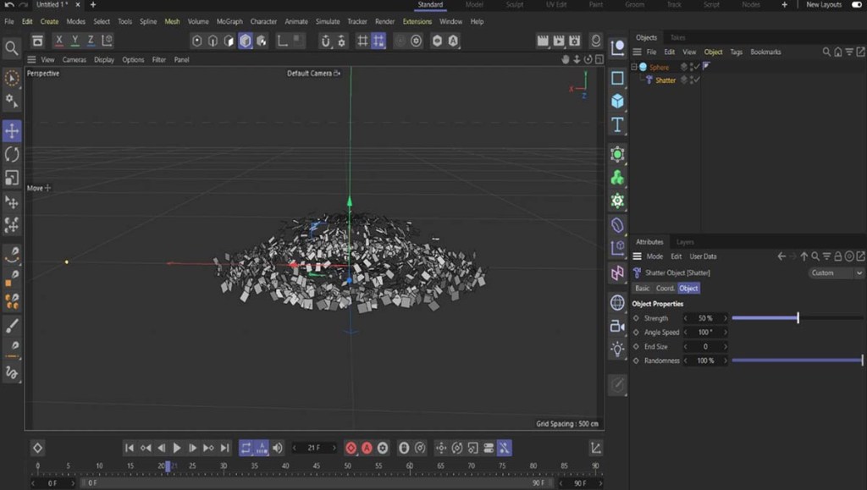867x490 pixels.
Task: Add a Camera object from palette
Action: (x=617, y=326)
